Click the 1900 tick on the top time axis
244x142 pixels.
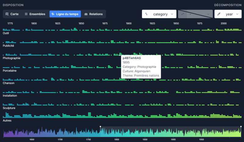[129, 23]
